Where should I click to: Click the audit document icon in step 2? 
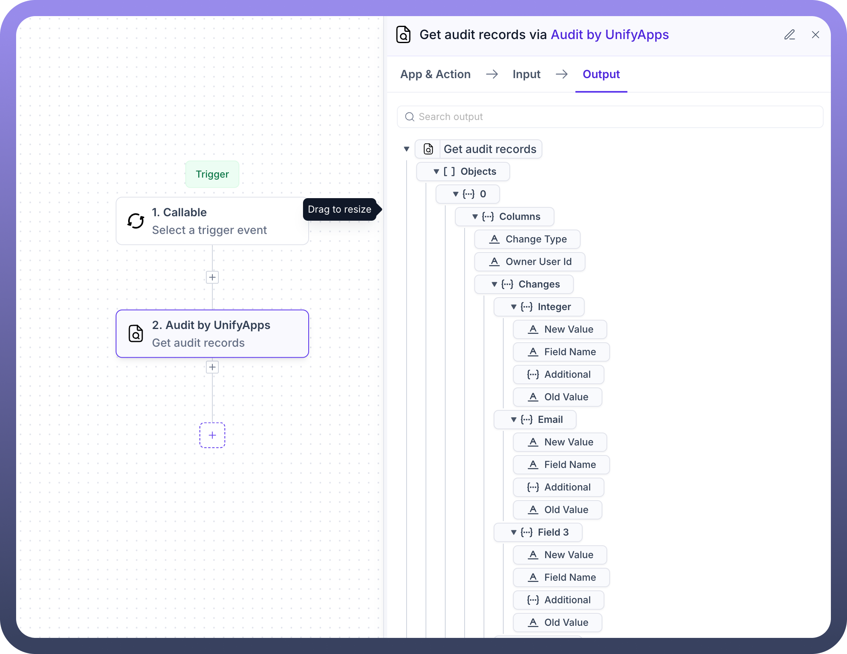pyautogui.click(x=136, y=334)
